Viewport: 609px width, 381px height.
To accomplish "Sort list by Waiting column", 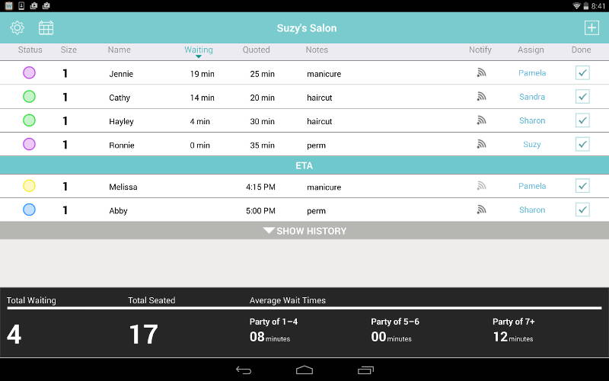I will 199,50.
